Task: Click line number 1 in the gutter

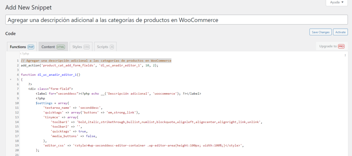Action: [x=17, y=61]
